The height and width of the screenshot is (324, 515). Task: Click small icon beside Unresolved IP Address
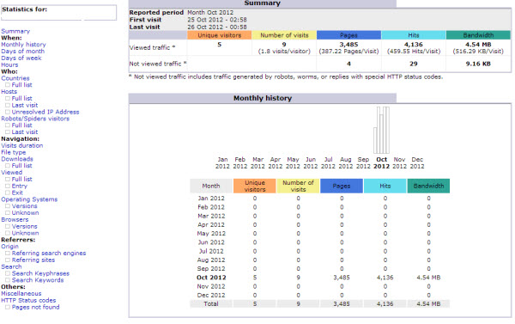pyautogui.click(x=8, y=113)
